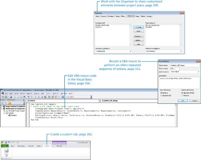The image size is (201, 160).
Task: Open the Tools menu in VBA editor
Action: click(49, 93)
